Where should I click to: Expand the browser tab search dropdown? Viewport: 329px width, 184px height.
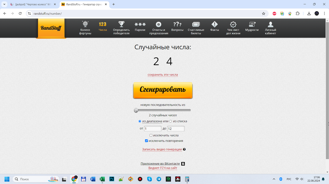pyautogui.click(x=4, y=4)
